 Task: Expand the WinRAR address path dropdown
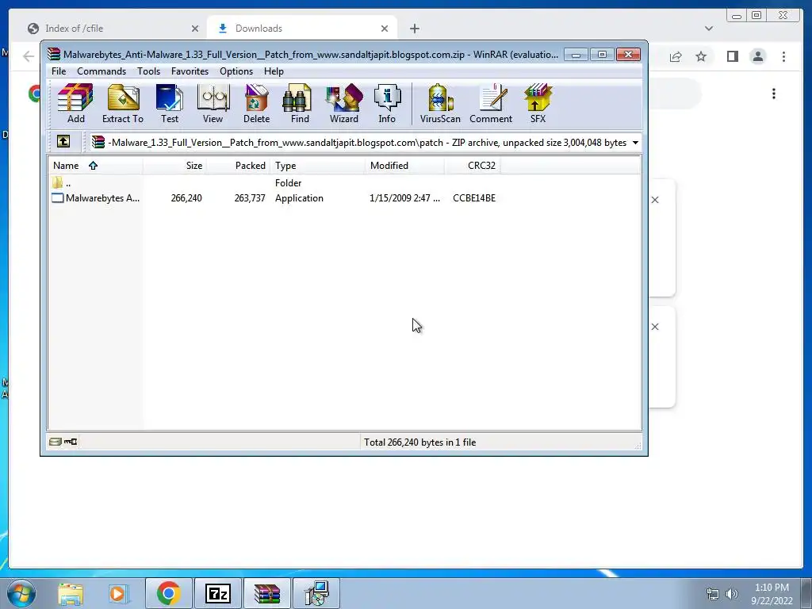pos(635,143)
